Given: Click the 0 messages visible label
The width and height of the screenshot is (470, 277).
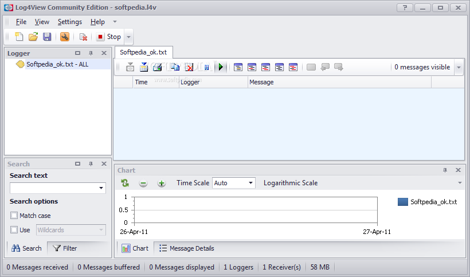Looking at the screenshot, I should (x=422, y=67).
